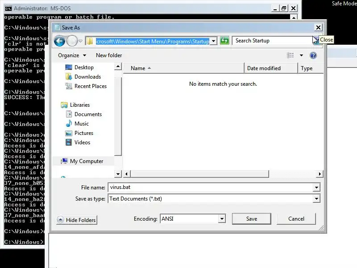Click the My Computer monitor icon
Image resolution: width=357 pixels, height=268 pixels.
click(64, 161)
